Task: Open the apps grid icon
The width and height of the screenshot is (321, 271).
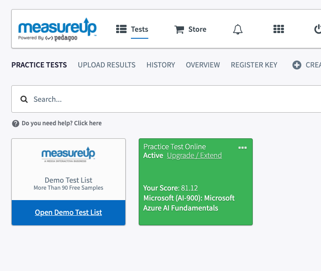Action: pyautogui.click(x=279, y=29)
